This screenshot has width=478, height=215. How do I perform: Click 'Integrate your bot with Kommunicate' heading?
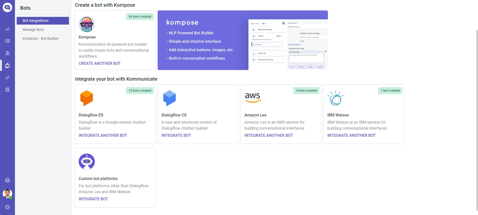pyautogui.click(x=116, y=79)
